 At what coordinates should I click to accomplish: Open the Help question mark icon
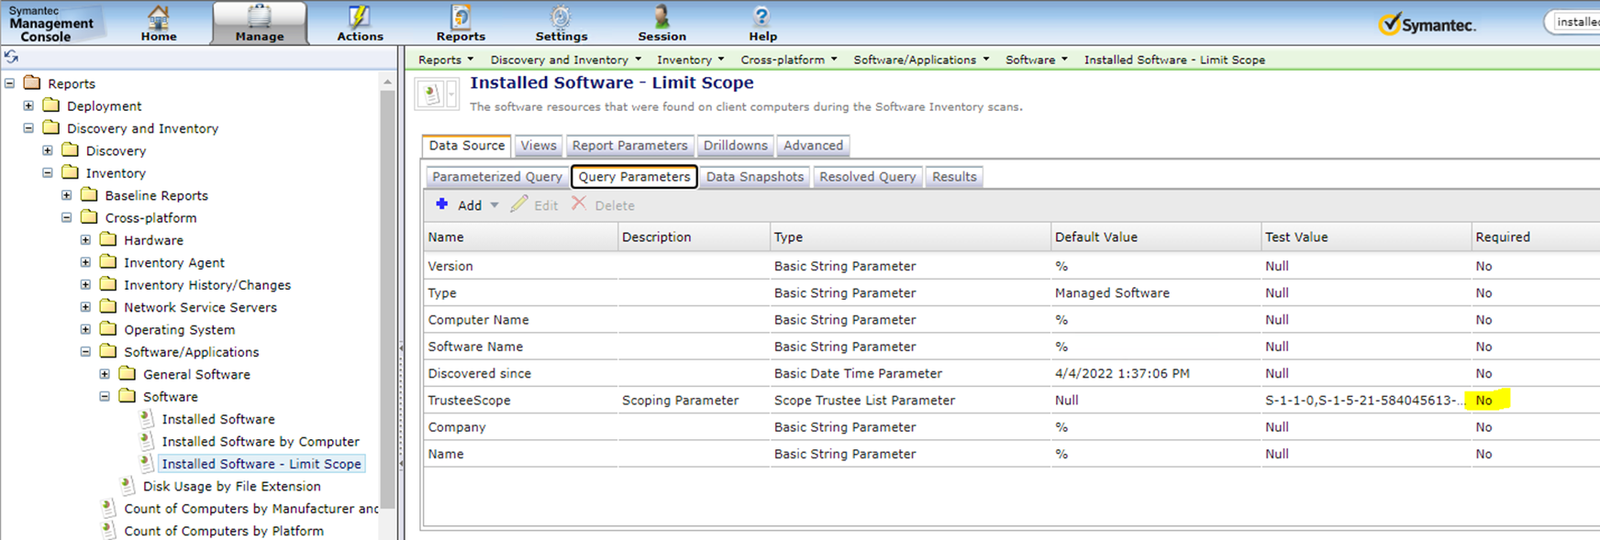761,17
